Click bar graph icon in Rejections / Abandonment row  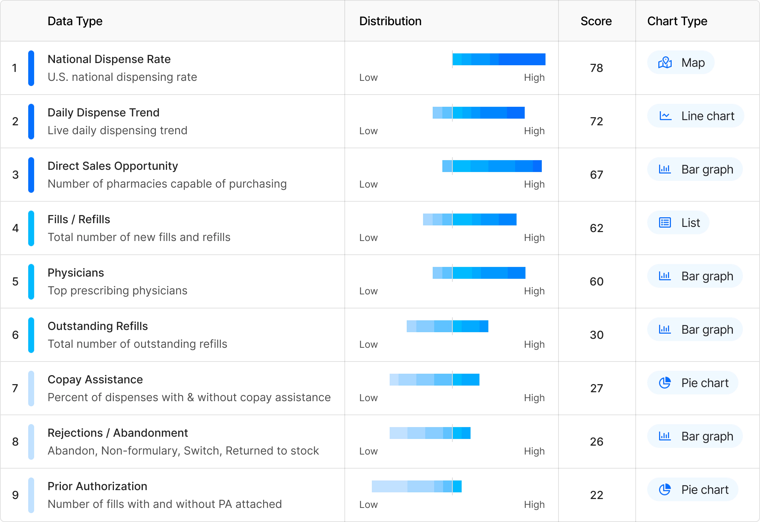click(665, 436)
